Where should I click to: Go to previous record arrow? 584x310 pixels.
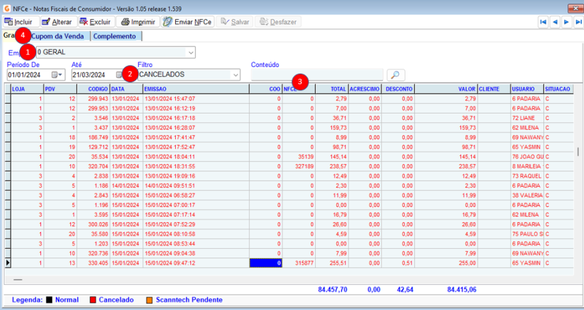pos(555,22)
